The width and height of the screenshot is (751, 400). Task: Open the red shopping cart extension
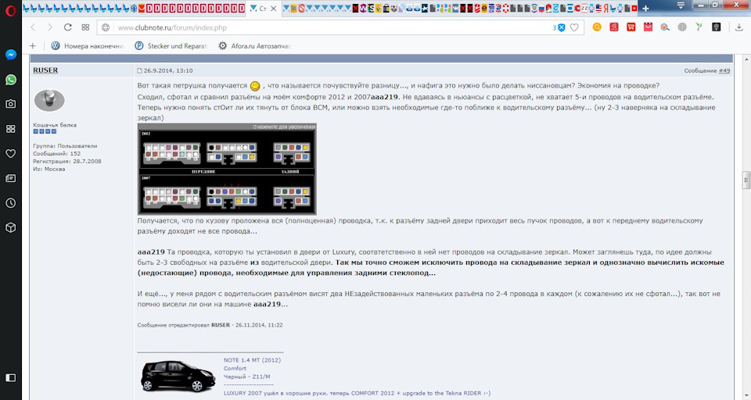click(631, 27)
